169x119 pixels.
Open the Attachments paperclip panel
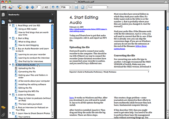(x=3, y=115)
